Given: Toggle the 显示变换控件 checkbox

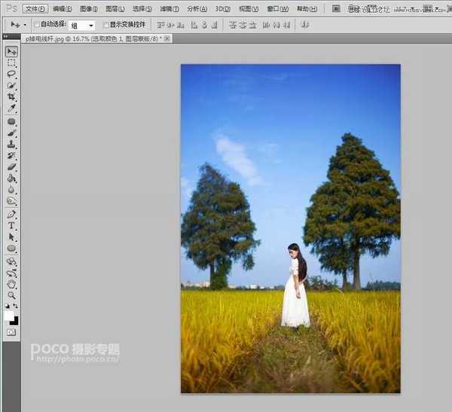Looking at the screenshot, I should [105, 25].
